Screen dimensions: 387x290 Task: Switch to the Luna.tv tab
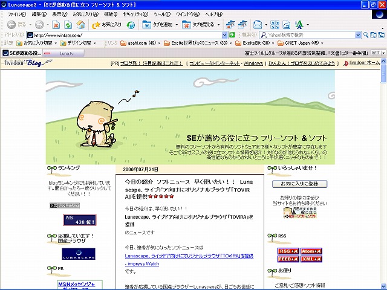pyautogui.click(x=63, y=53)
